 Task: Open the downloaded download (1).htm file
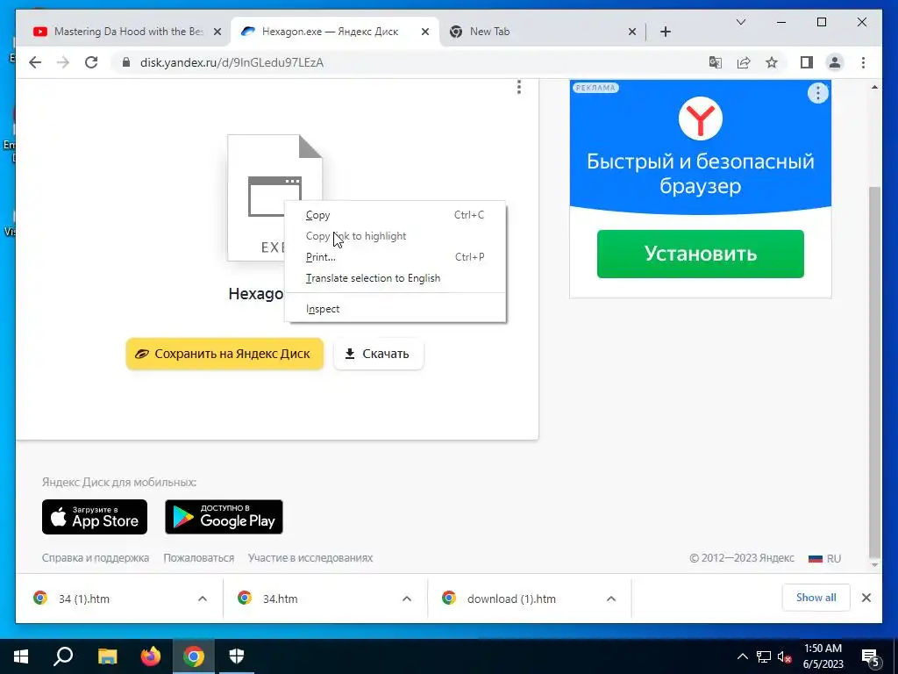(x=511, y=599)
